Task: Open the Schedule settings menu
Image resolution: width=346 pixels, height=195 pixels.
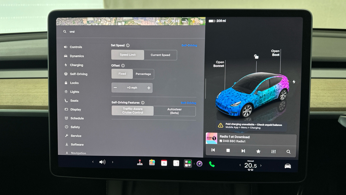Action: point(74,118)
